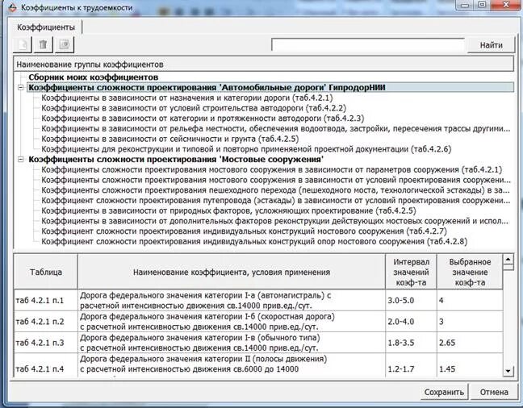Screen dimensions: 523x408
Task: Click the I-в (обычного типа) description cell
Action: [x=232, y=343]
